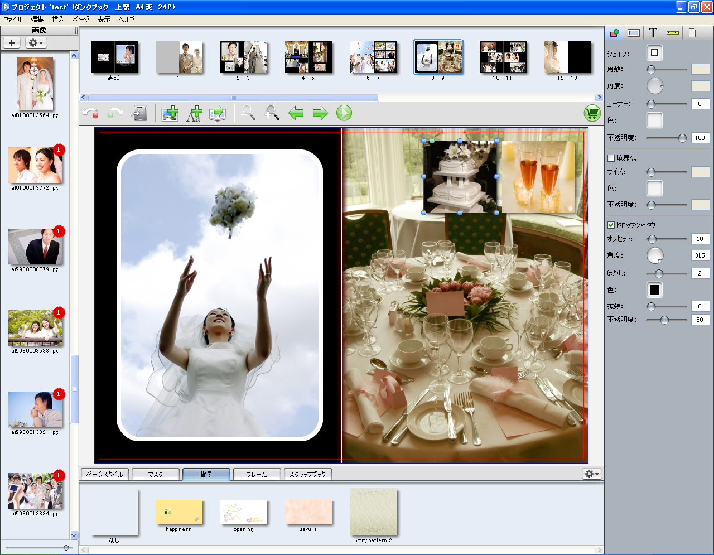Select the sakura background thumbnail
The width and height of the screenshot is (714, 555).
[308, 512]
